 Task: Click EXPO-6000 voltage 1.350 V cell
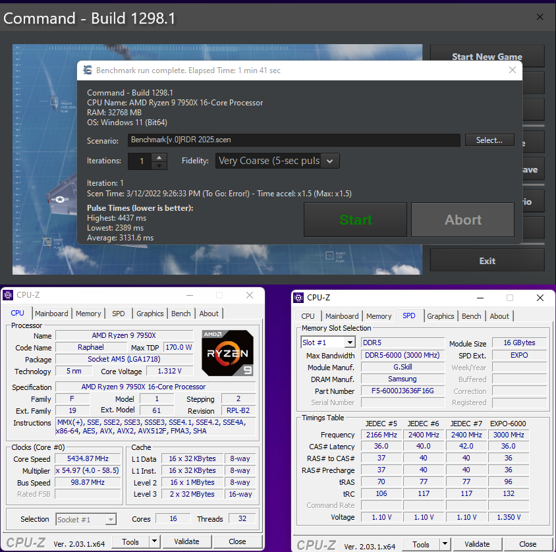coord(509,517)
